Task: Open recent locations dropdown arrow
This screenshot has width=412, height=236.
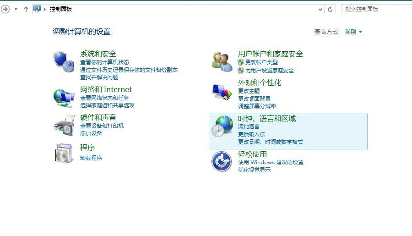Action: [16, 9]
